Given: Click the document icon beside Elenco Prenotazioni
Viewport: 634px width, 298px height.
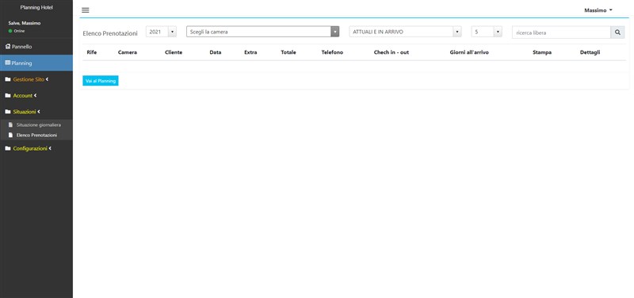Looking at the screenshot, I should 11,135.
